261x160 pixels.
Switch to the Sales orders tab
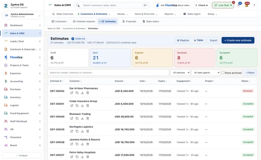(x=151, y=21)
